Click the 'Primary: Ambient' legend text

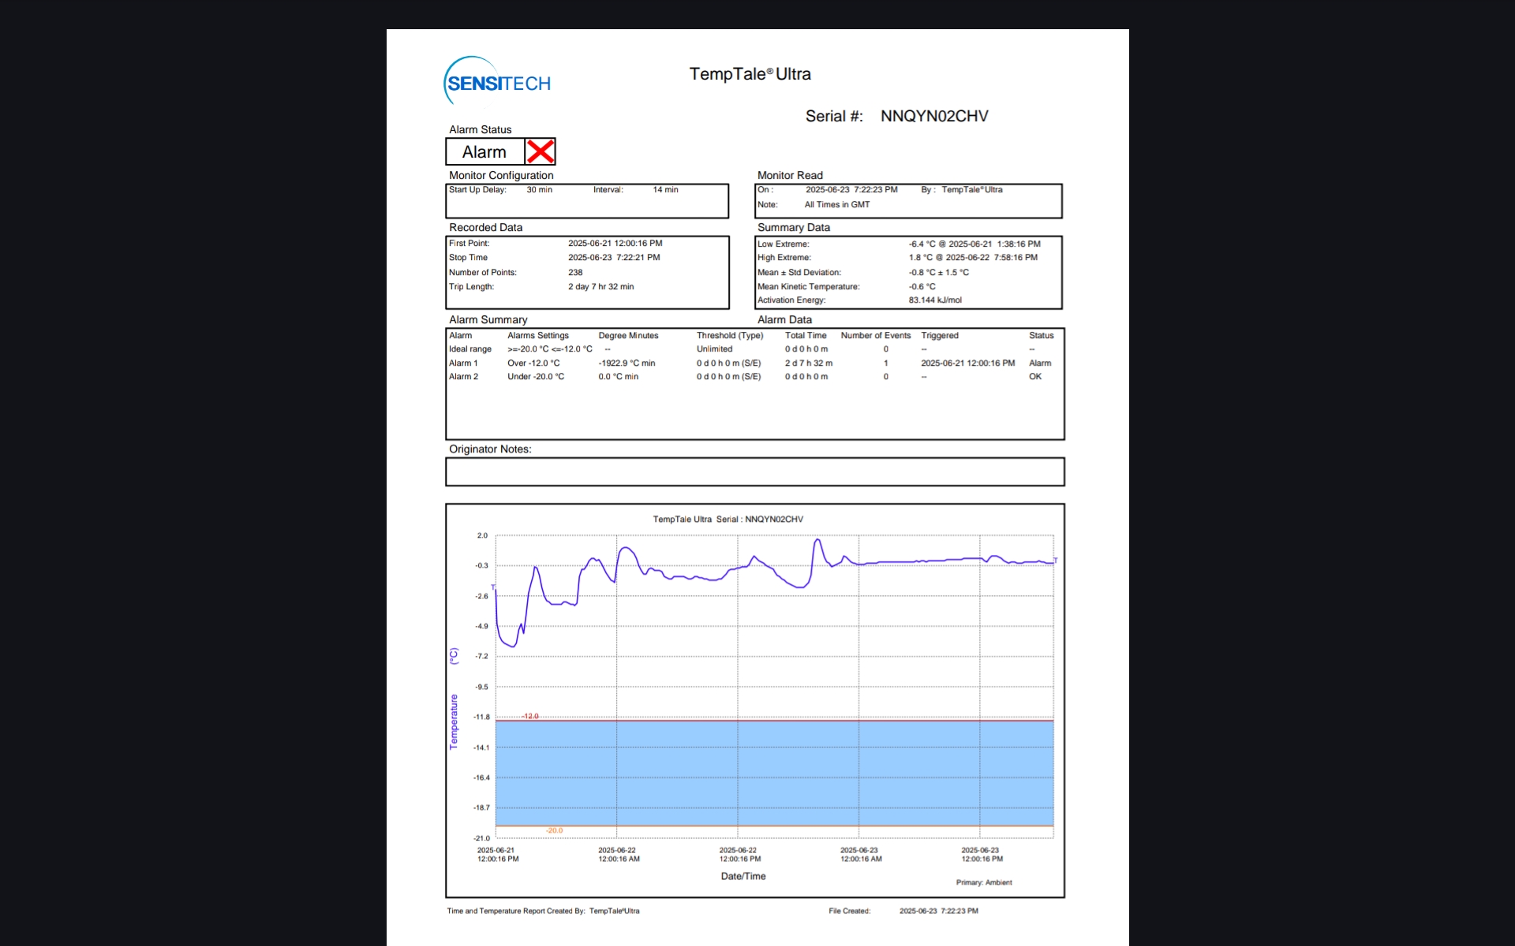[x=984, y=883]
